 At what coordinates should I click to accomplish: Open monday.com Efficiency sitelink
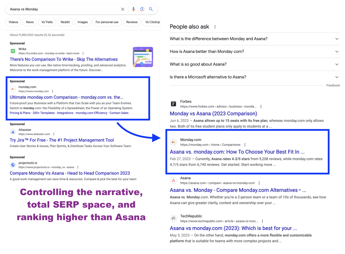91,113
